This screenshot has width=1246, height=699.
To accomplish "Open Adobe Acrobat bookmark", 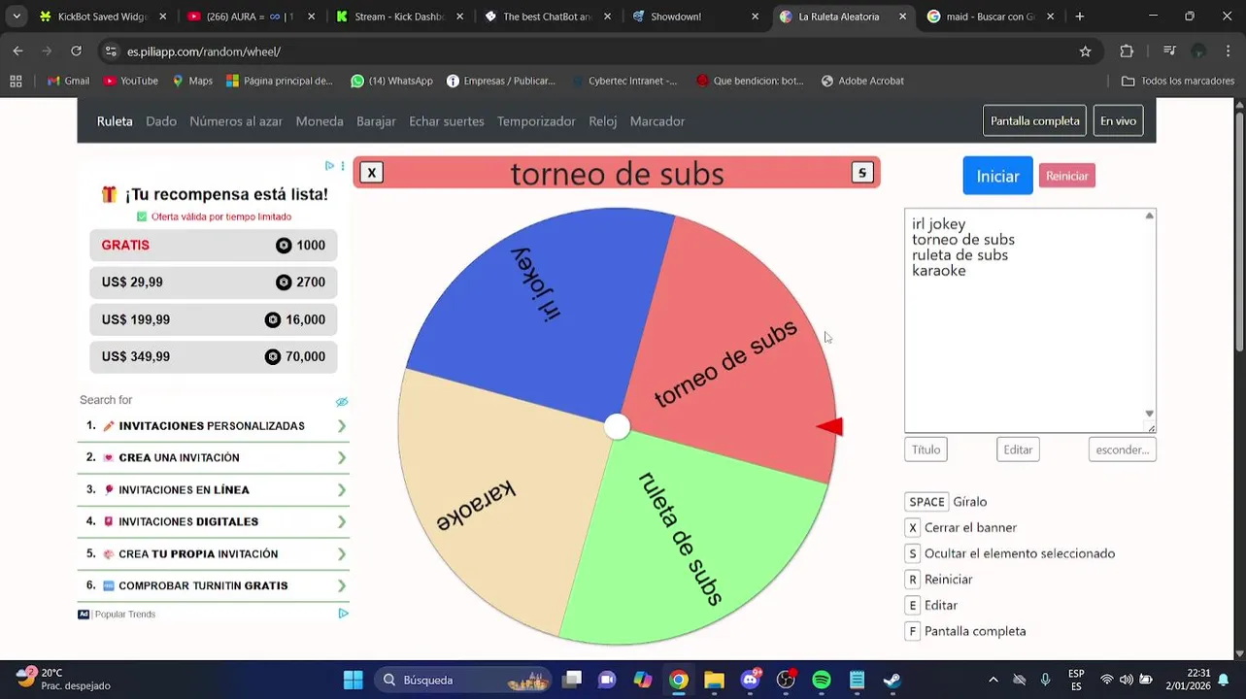I will point(862,81).
